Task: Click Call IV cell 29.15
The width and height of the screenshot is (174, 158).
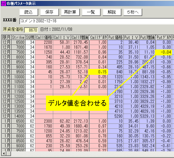Action: pos(62,87)
